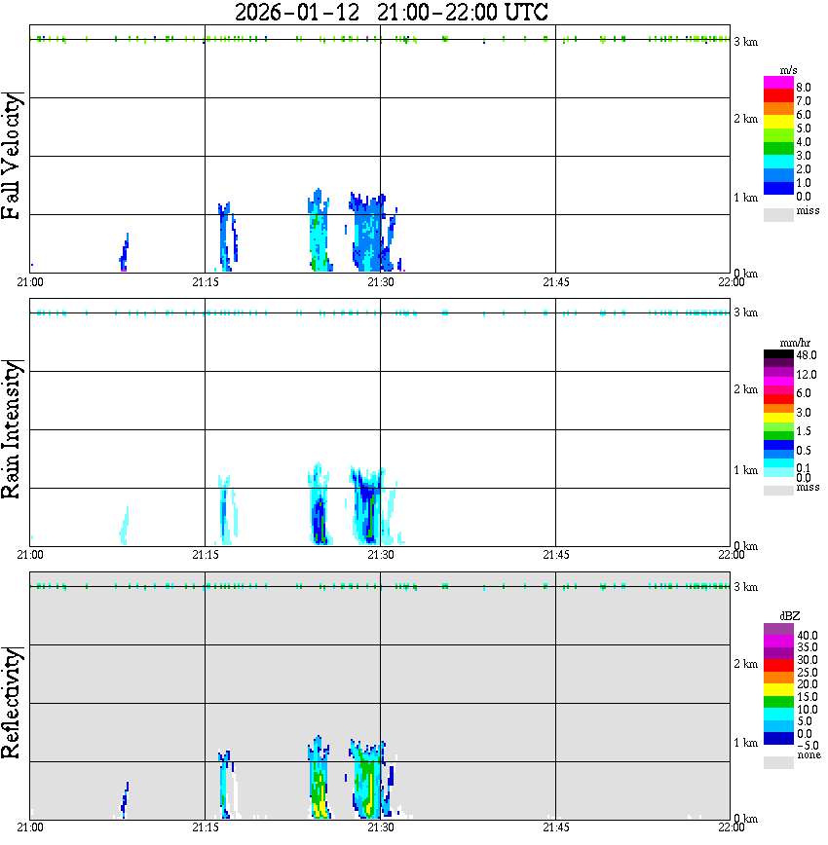The width and height of the screenshot is (828, 845).
Task: Pick the orange swatch in the dBZ legend
Action: pos(778,678)
